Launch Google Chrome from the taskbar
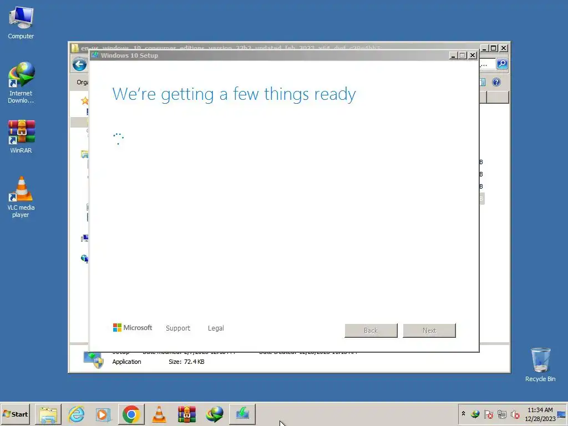The height and width of the screenshot is (426, 568). (x=131, y=414)
